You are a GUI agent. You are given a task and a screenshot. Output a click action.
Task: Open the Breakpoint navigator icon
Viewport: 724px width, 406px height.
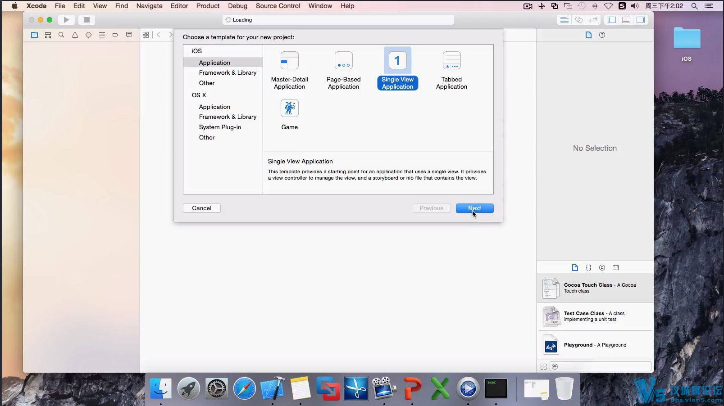tap(115, 35)
